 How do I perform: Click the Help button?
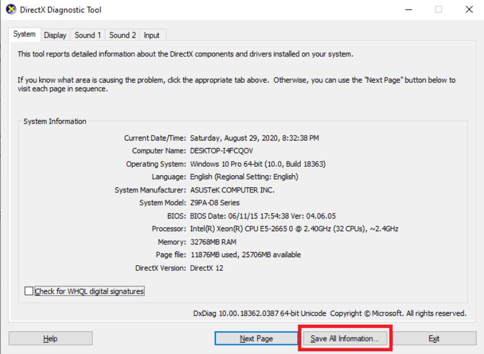point(51,339)
